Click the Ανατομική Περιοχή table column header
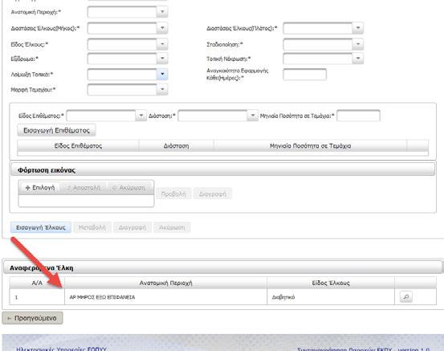The width and height of the screenshot is (444, 351). (x=166, y=283)
